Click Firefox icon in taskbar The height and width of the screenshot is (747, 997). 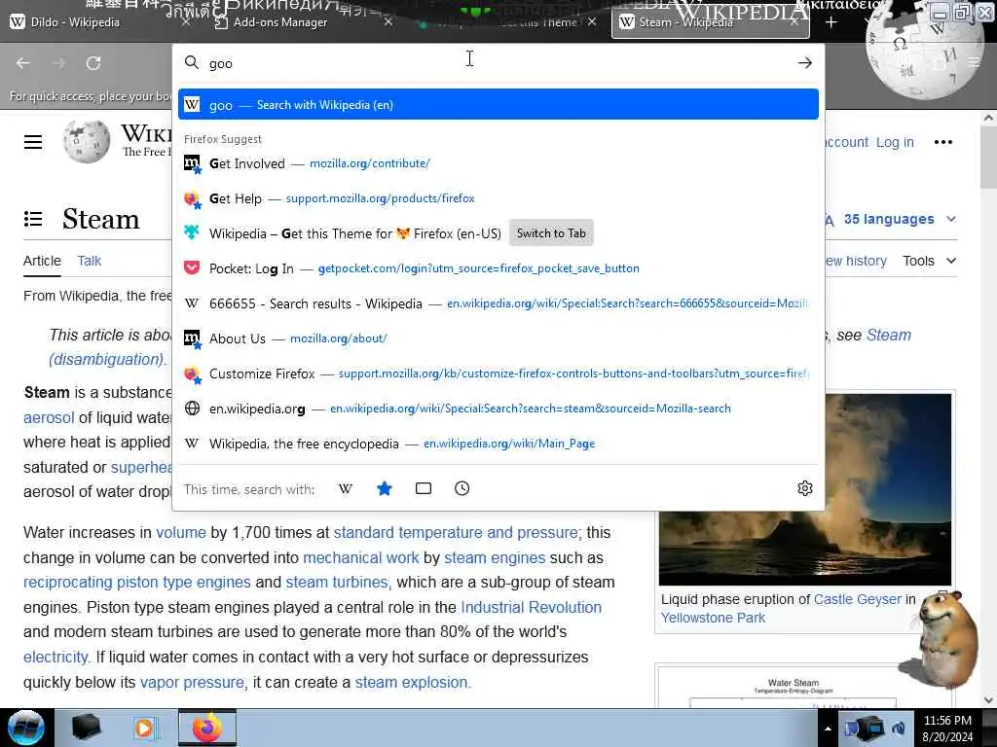pyautogui.click(x=207, y=728)
